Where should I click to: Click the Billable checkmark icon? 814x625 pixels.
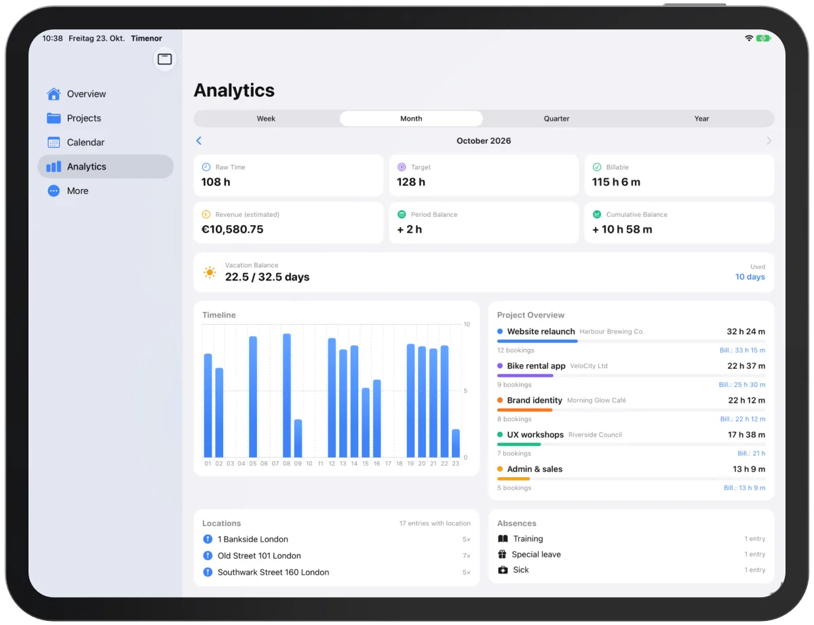point(597,167)
